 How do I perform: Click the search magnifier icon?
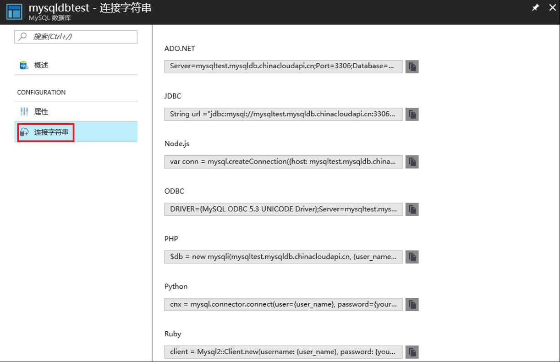pyautogui.click(x=22, y=37)
